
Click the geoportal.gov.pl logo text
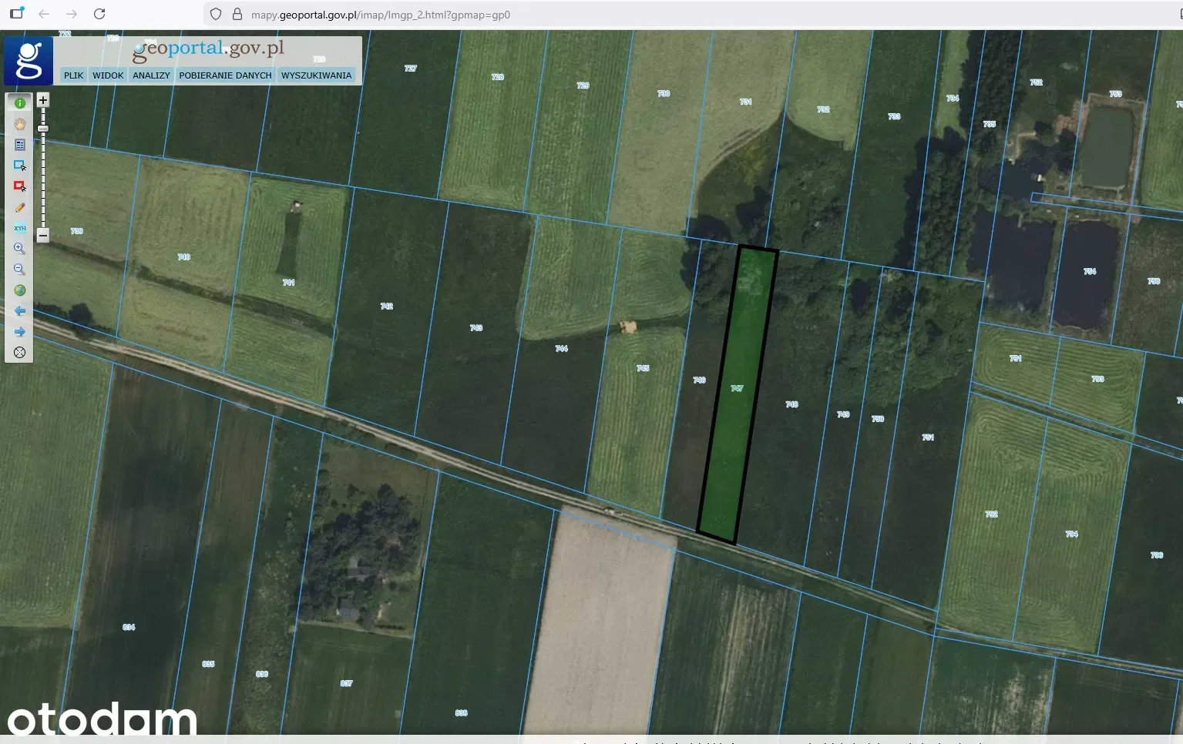[x=208, y=50]
